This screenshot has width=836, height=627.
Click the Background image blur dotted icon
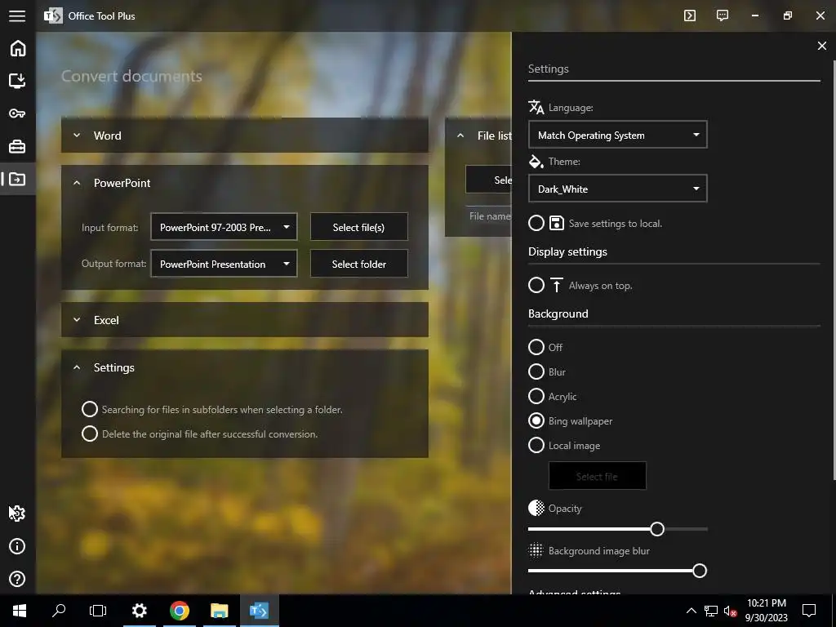pos(536,550)
